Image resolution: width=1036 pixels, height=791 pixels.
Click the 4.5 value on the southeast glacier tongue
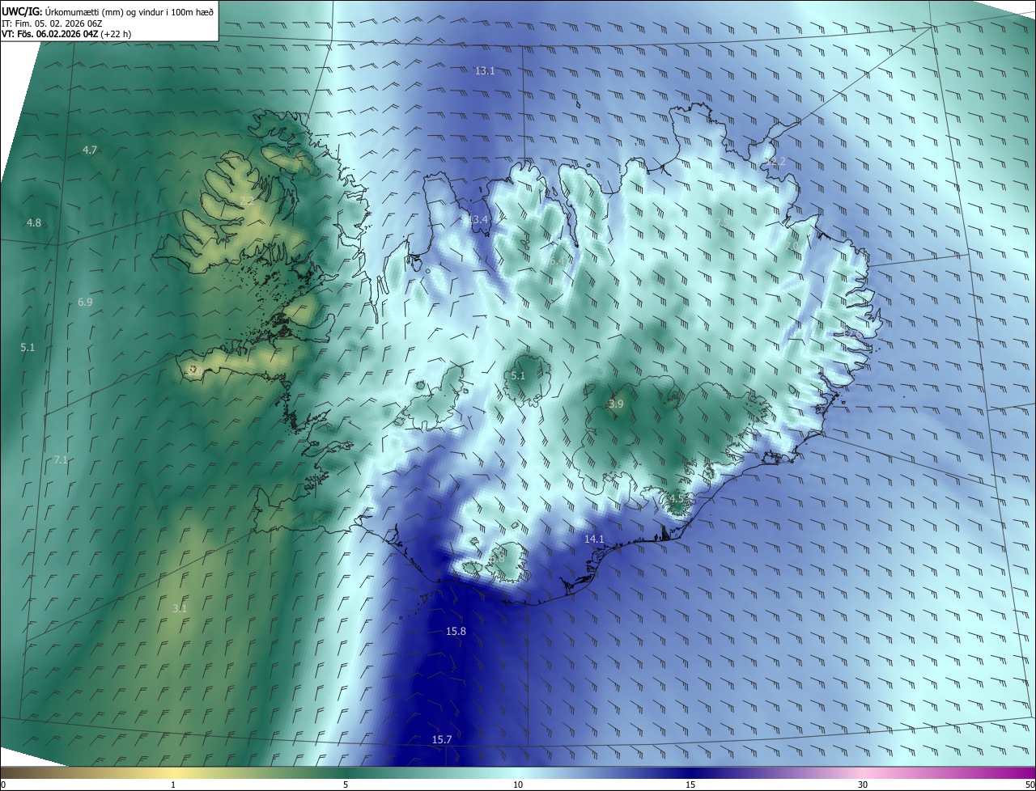[676, 498]
